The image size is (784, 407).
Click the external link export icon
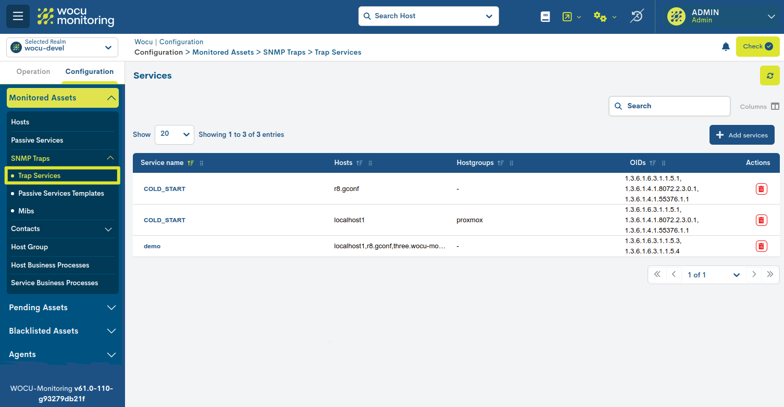pos(566,16)
